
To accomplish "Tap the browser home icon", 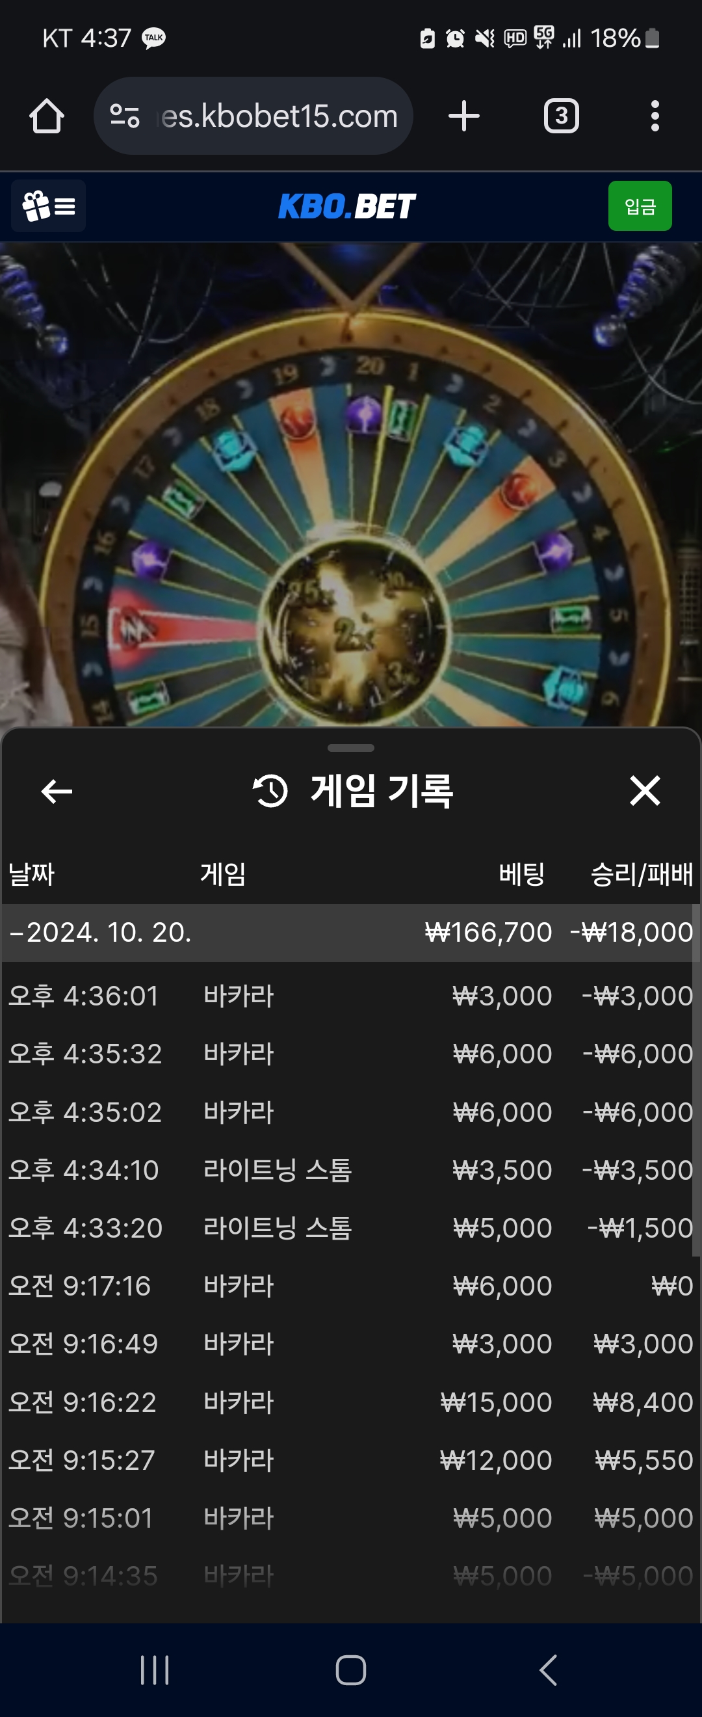I will point(47,116).
